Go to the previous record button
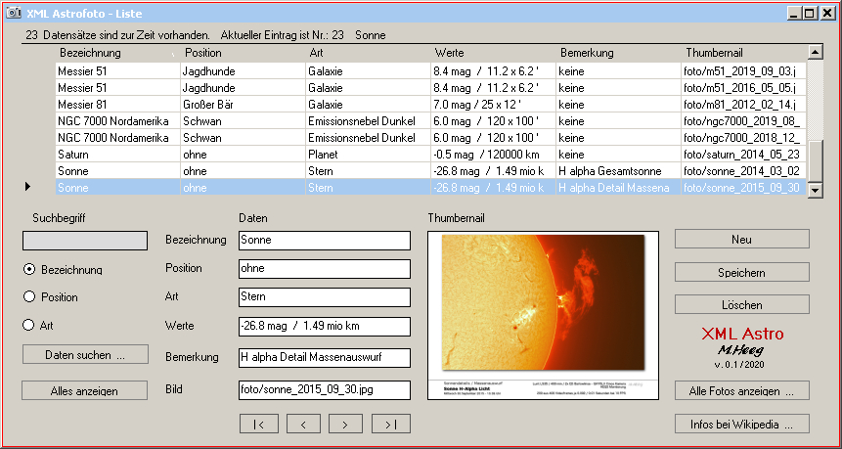This screenshot has width=842, height=449. coord(303,424)
